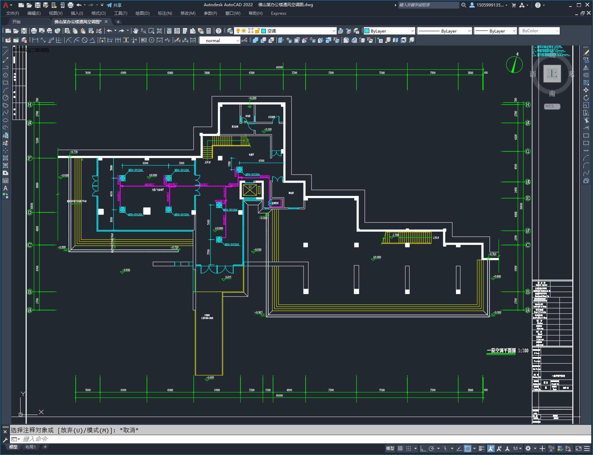This screenshot has height=455, width=593.
Task: Select the Hatch tool in draw toolbar
Action: [x=5, y=158]
